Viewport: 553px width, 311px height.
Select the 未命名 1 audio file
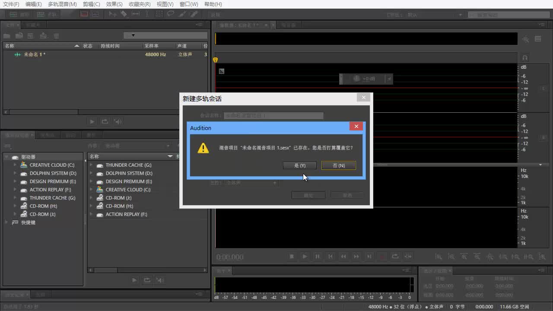35,54
